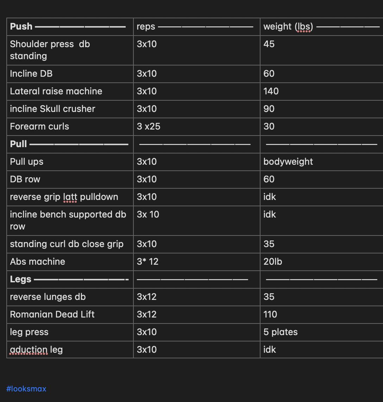Click the '5 plates' weight cell

322,332
